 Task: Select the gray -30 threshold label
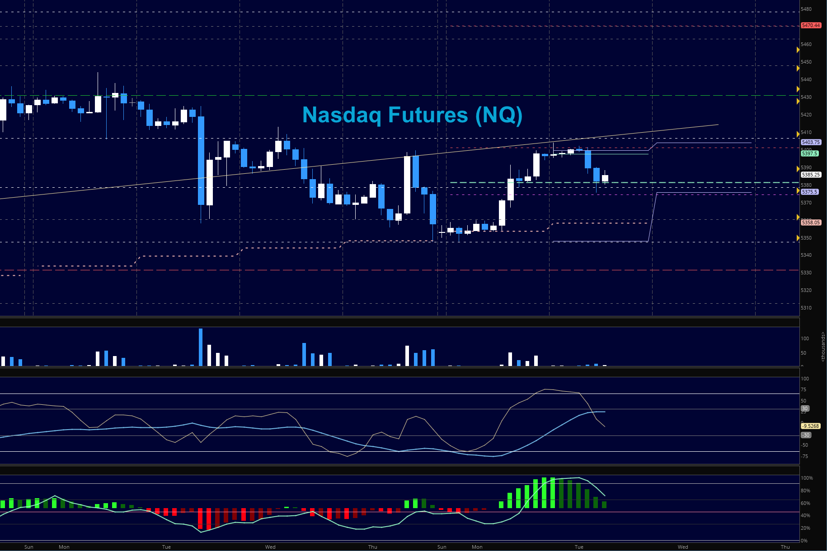click(806, 435)
